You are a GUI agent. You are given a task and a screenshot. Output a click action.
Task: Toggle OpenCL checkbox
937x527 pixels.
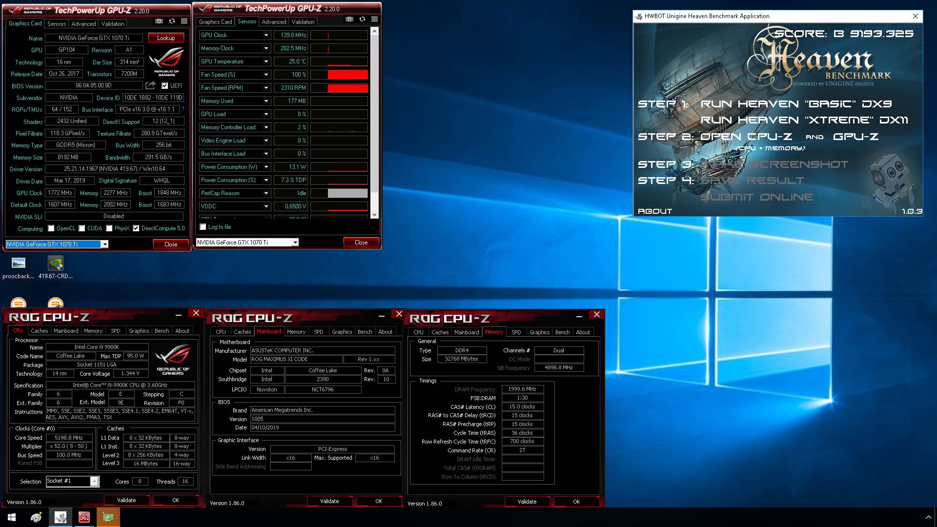(x=51, y=228)
